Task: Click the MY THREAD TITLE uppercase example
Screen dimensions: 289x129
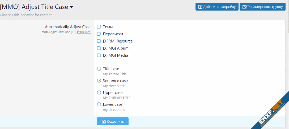Action: [x=117, y=98]
